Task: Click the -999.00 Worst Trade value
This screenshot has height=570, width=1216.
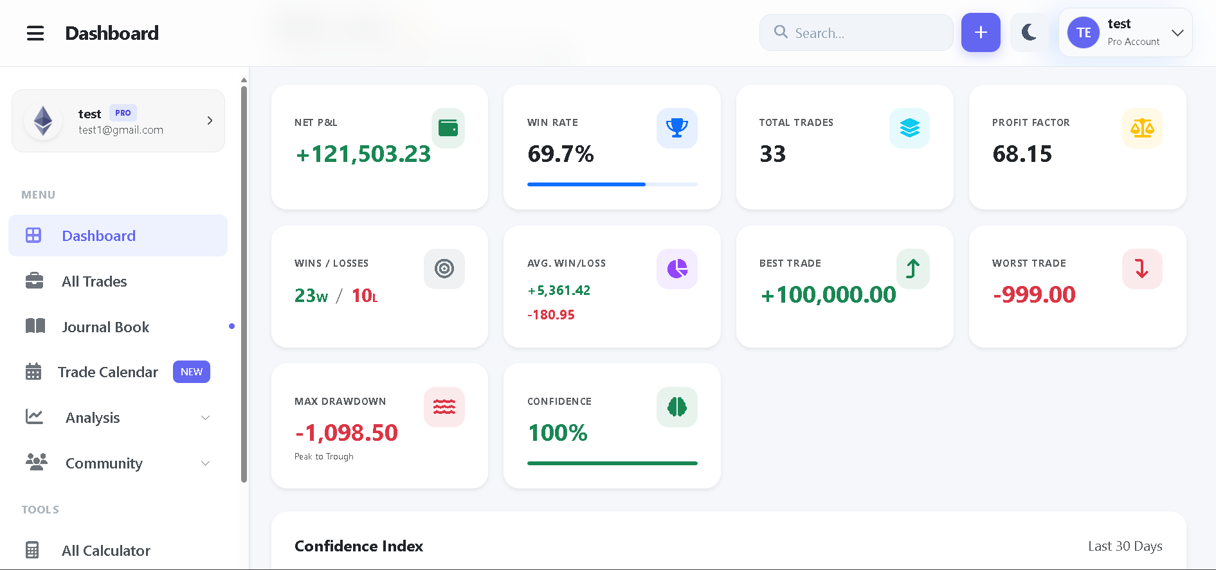Action: [1034, 294]
